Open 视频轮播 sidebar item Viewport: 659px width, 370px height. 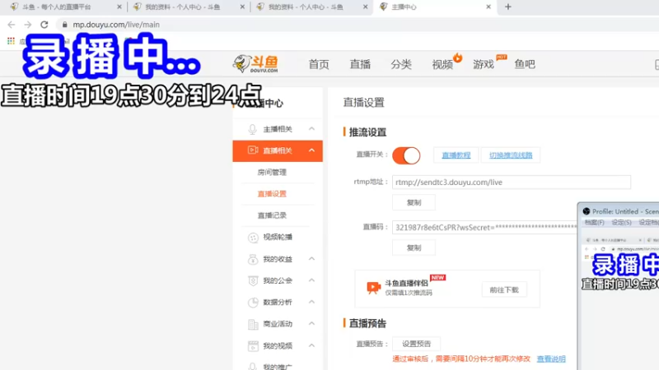[x=278, y=237]
